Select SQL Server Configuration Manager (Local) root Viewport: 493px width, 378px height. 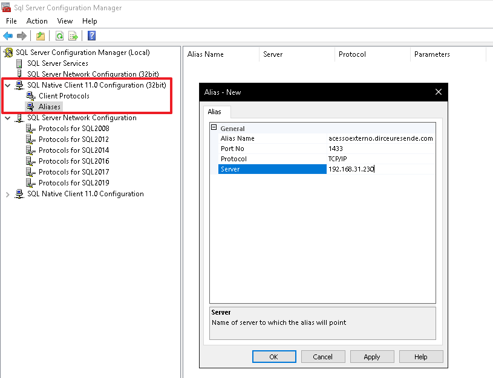pyautogui.click(x=83, y=53)
